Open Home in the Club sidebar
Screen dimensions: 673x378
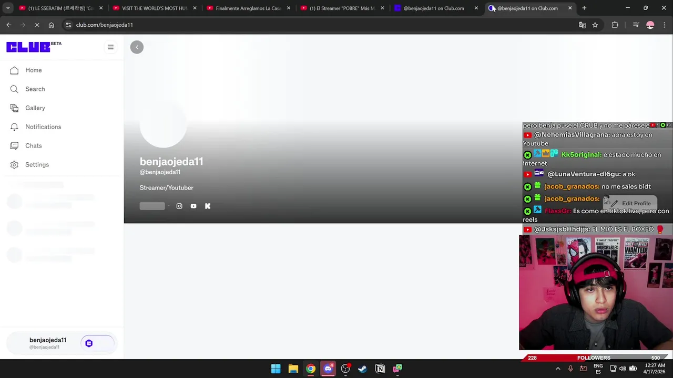(33, 70)
